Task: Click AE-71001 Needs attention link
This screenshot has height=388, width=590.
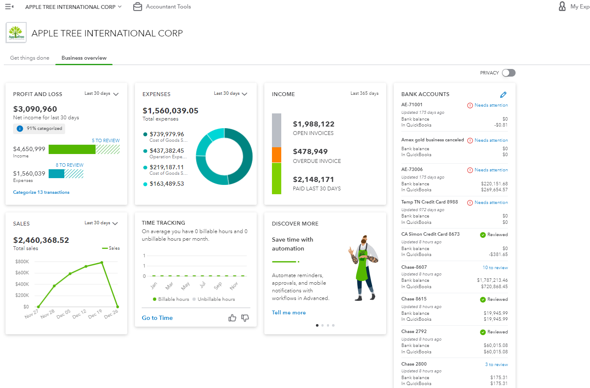Action: click(491, 105)
